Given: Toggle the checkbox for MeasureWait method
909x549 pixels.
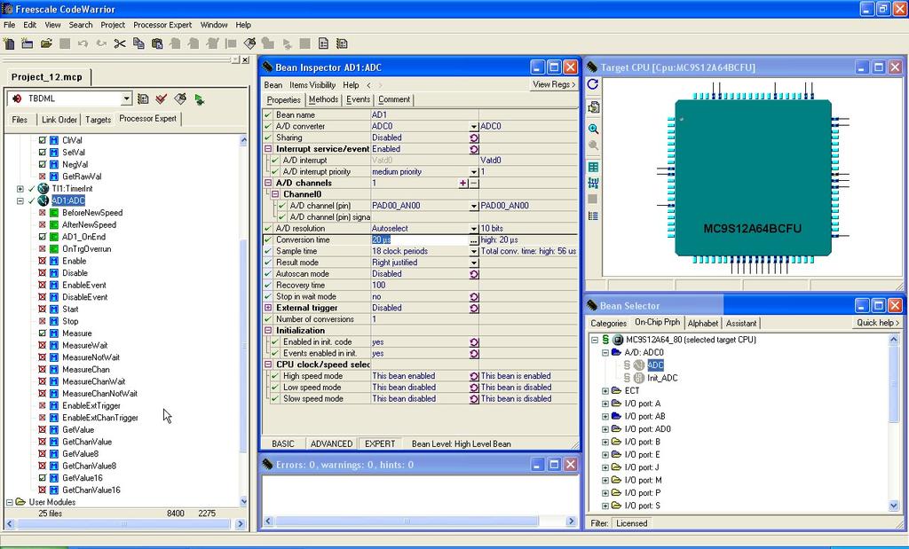Looking at the screenshot, I should [43, 345].
